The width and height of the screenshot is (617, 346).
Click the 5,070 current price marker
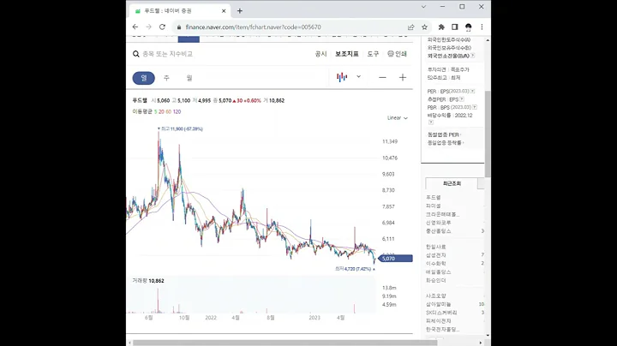[x=395, y=259]
